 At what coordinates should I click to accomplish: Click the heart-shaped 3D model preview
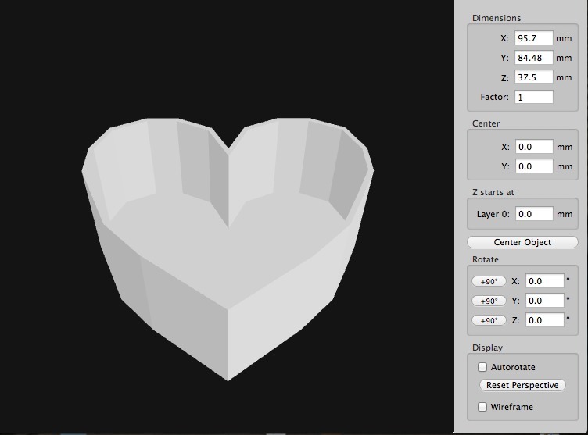pyautogui.click(x=228, y=249)
